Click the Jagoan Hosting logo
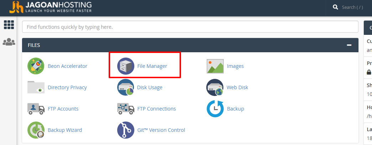This screenshot has height=145, width=372. [x=50, y=7]
